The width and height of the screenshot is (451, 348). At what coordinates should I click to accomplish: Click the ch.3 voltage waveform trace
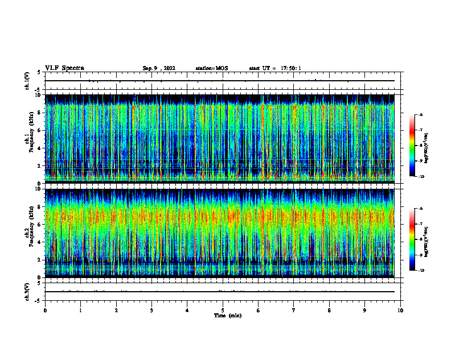point(220,292)
